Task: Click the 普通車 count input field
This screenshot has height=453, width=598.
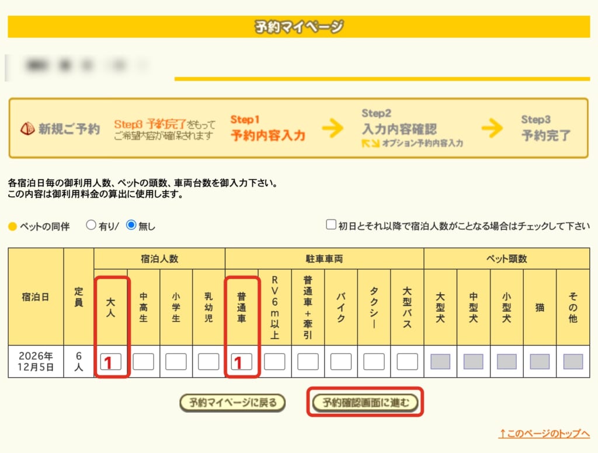Action: pos(241,361)
